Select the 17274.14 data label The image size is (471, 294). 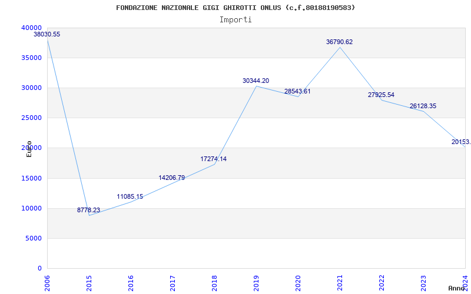(214, 159)
